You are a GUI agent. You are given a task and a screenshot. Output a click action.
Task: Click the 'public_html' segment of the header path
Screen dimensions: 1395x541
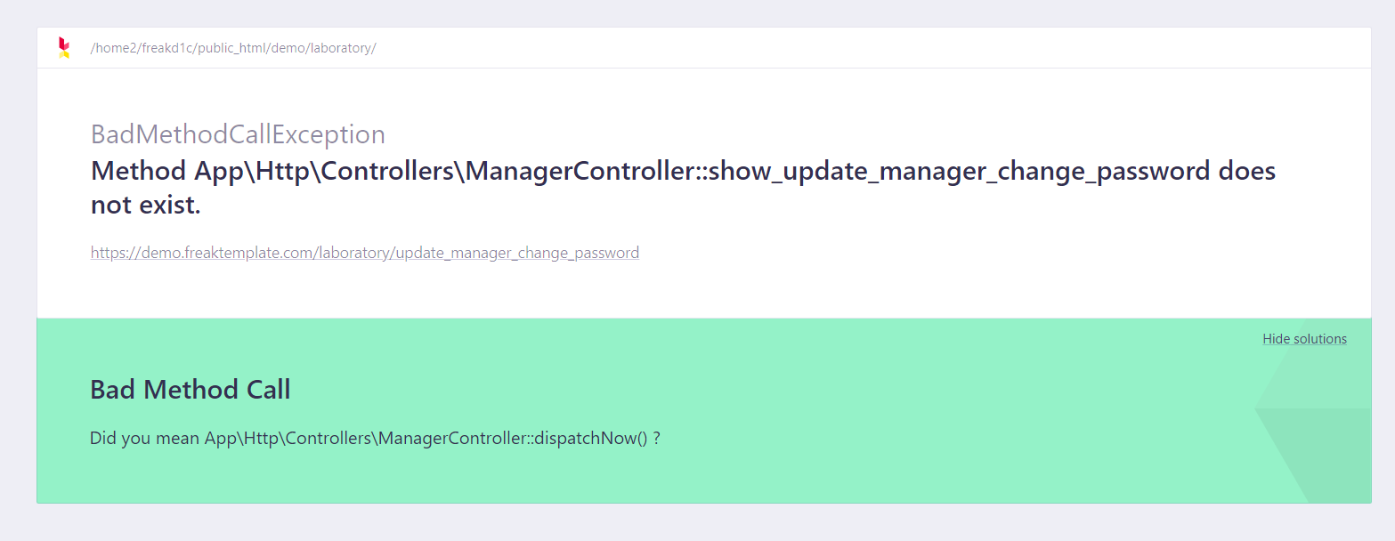coord(231,48)
